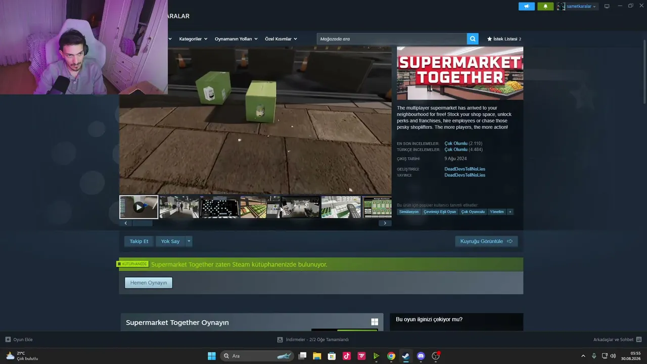Open the publisher DeadDevsTellNoLies link
The width and height of the screenshot is (647, 364).
[x=465, y=175]
